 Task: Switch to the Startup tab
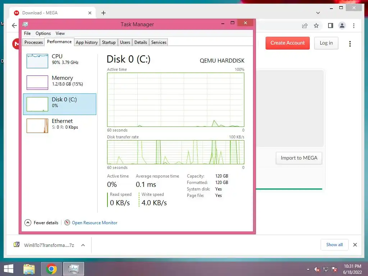[109, 42]
